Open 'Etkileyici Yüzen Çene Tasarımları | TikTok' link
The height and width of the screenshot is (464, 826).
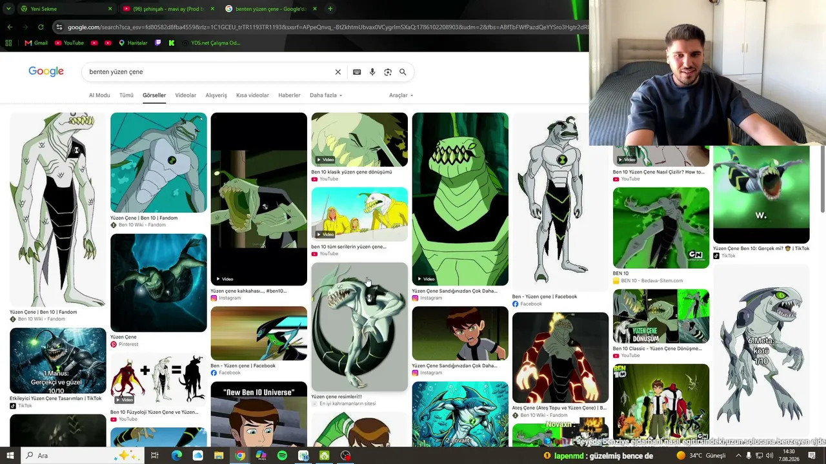pos(55,398)
